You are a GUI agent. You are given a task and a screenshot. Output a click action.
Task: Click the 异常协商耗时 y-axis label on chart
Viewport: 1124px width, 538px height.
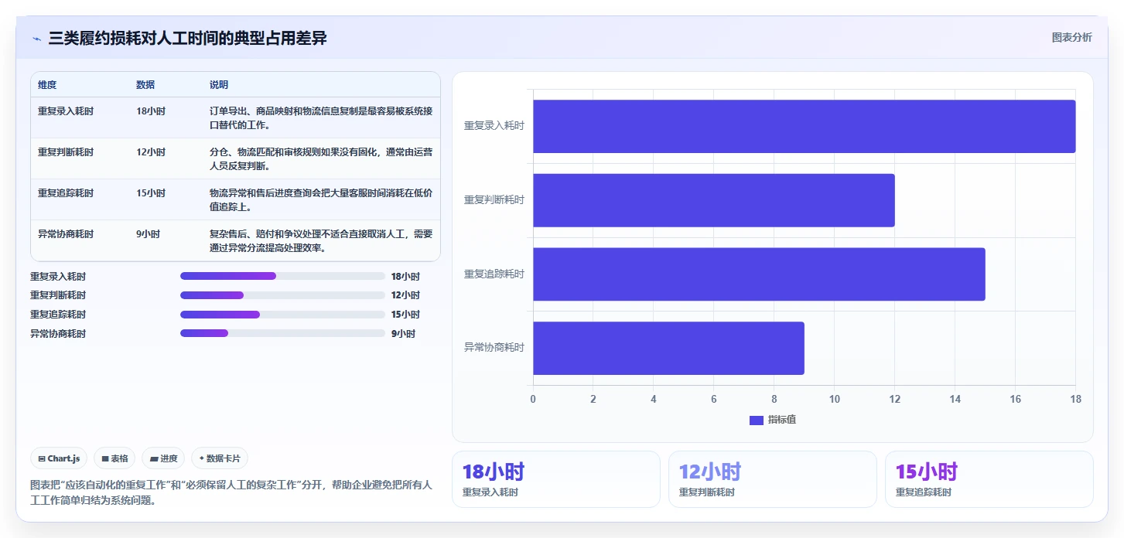[494, 348]
